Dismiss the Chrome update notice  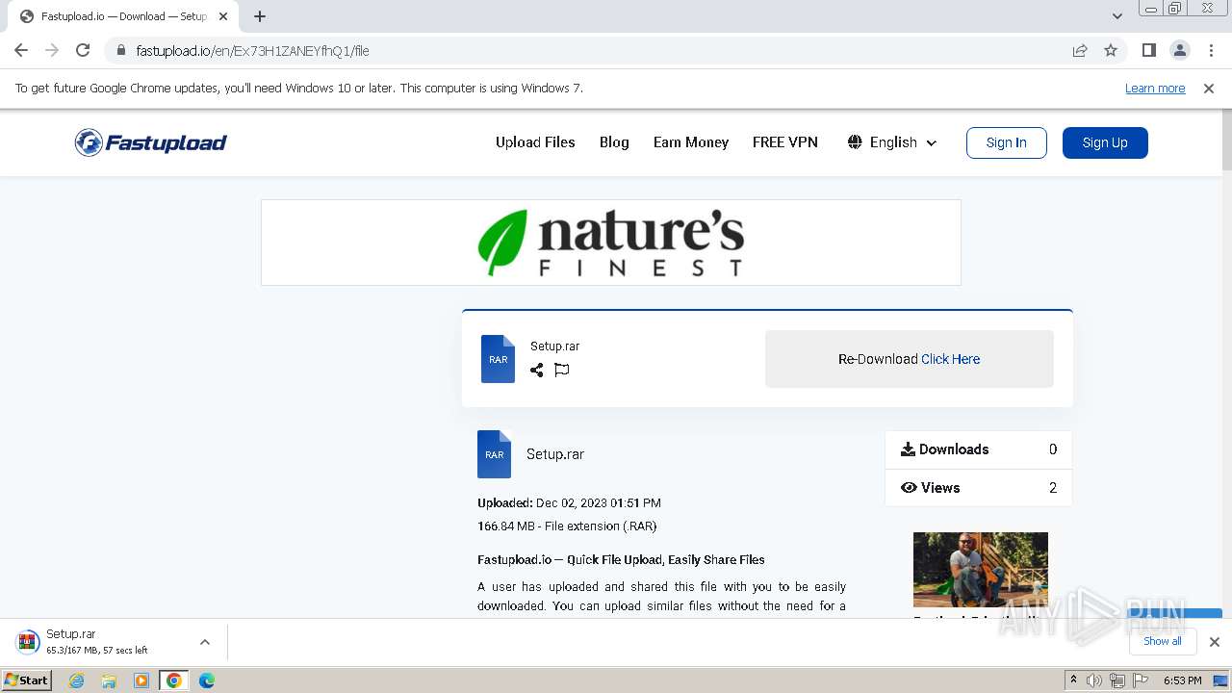point(1208,88)
